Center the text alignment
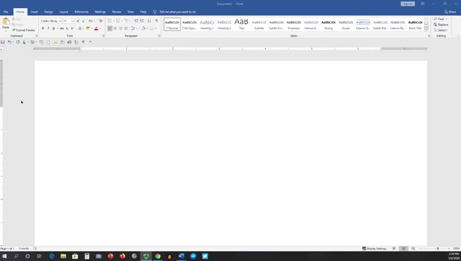This screenshot has height=261, width=461. tap(115, 29)
